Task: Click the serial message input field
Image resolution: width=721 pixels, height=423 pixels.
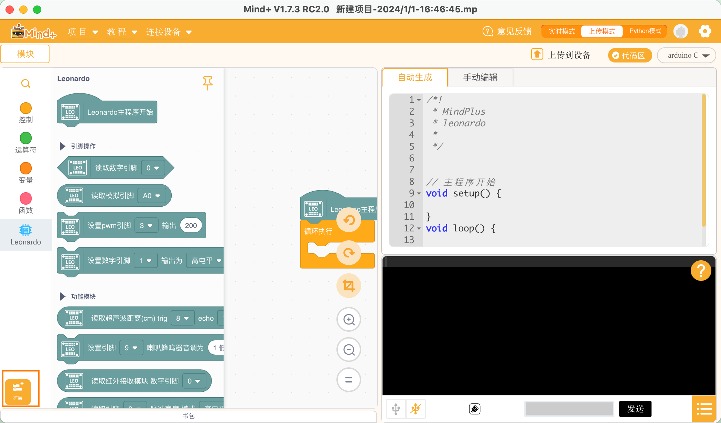Action: coord(569,409)
